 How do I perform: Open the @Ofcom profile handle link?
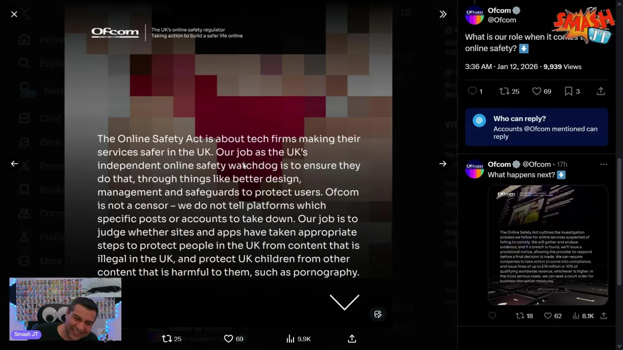(x=502, y=20)
